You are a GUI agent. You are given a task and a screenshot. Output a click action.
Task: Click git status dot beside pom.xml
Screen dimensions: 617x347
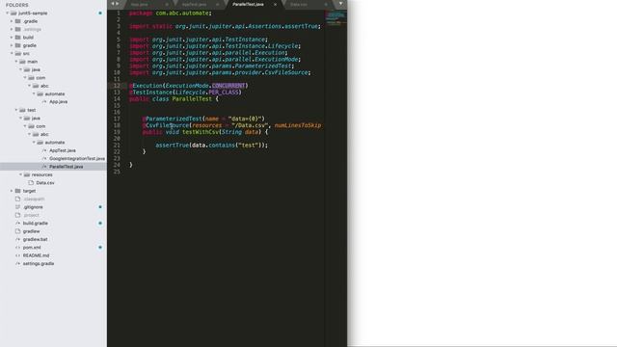(100, 248)
